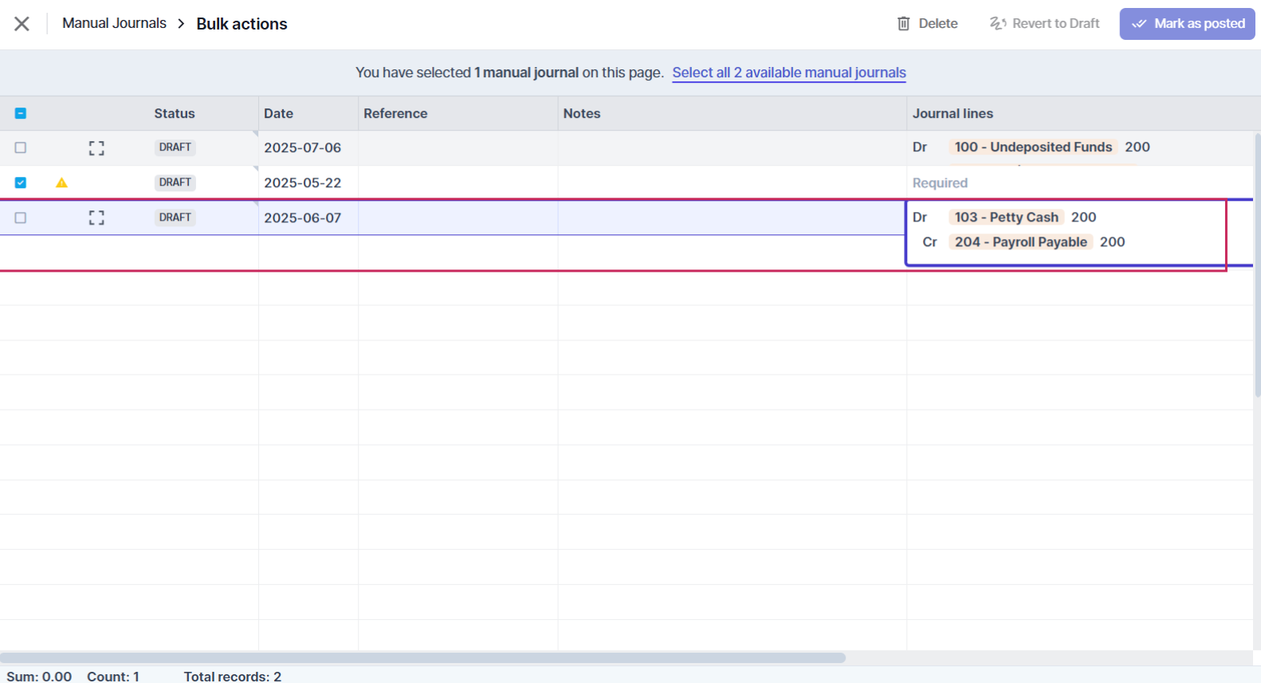Viewport: 1261px width, 683px height.
Task: Select the 2025-05-22 date cell
Action: click(308, 183)
